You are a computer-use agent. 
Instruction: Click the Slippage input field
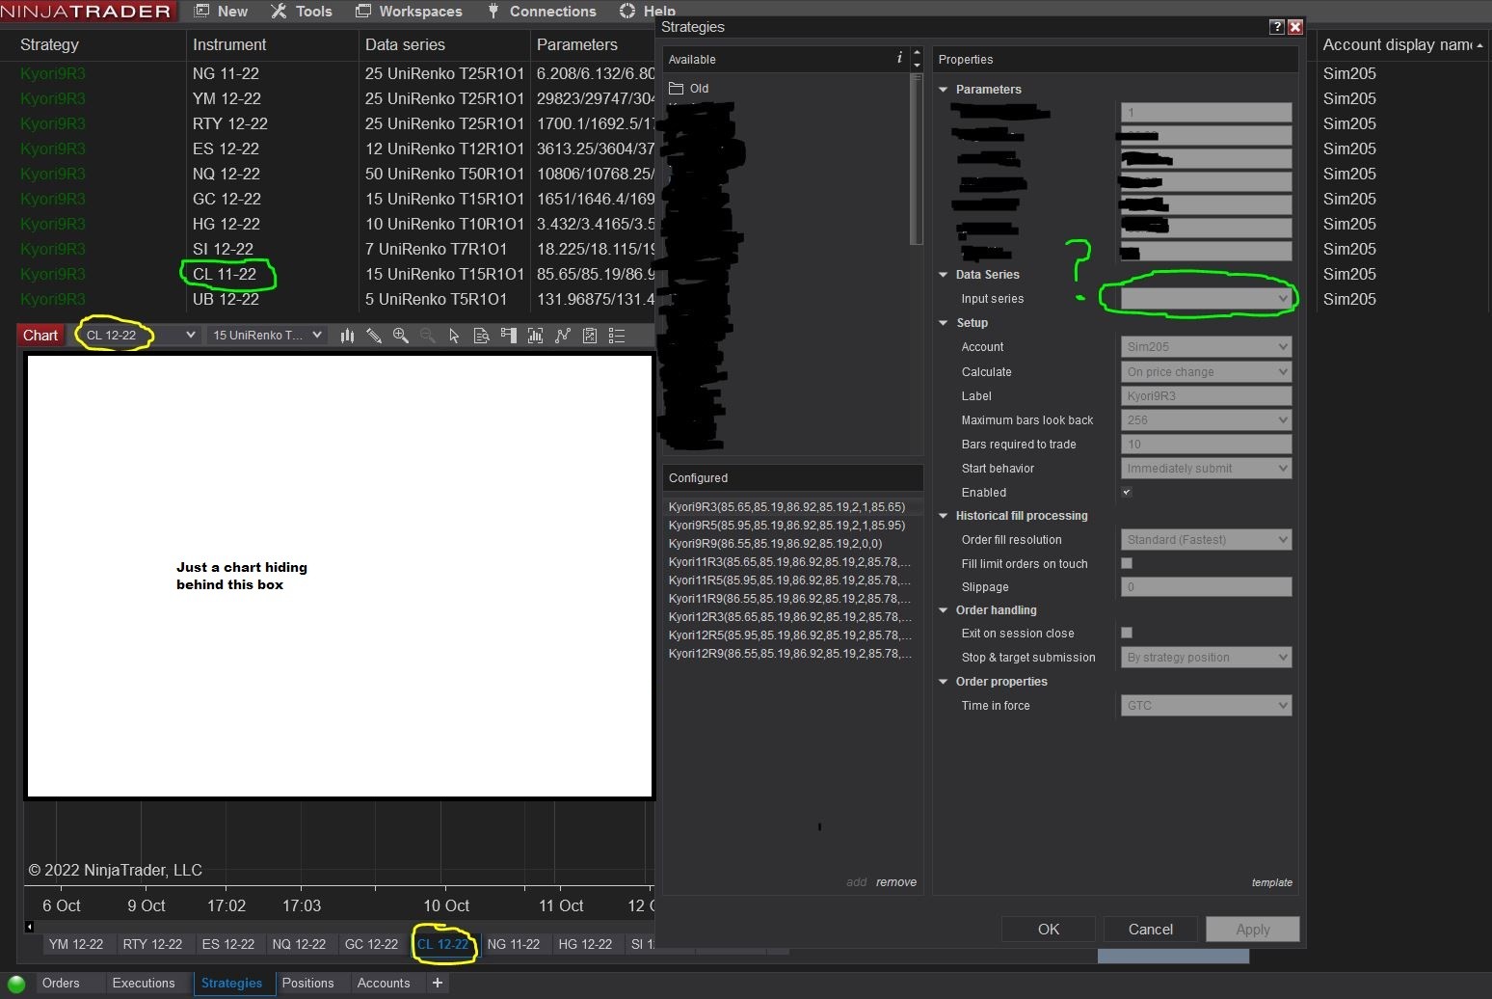pyautogui.click(x=1206, y=587)
